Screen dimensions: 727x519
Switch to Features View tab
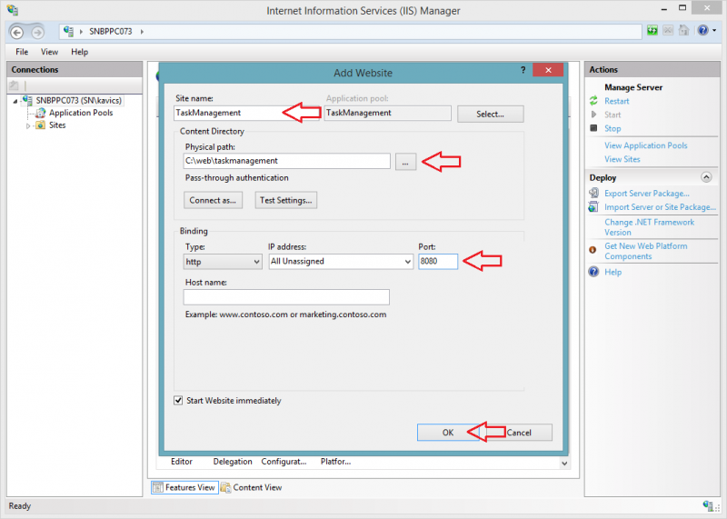pos(184,487)
